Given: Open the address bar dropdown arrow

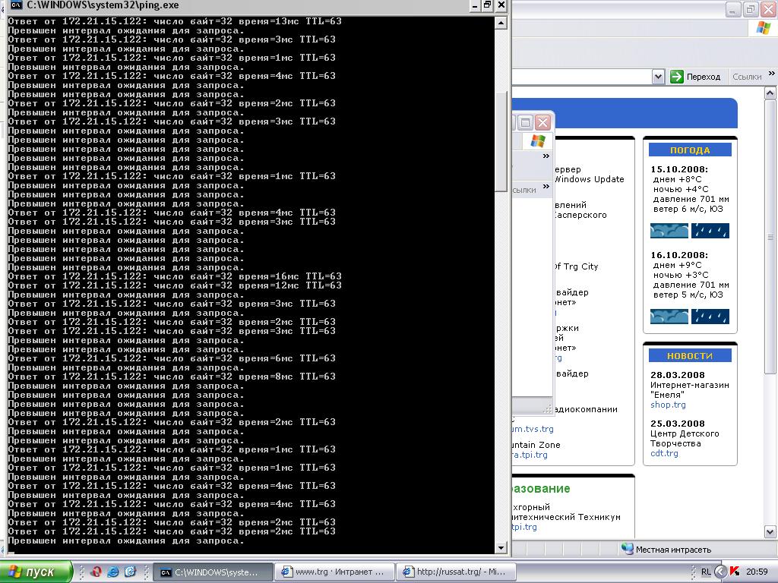Looking at the screenshot, I should [x=658, y=77].
